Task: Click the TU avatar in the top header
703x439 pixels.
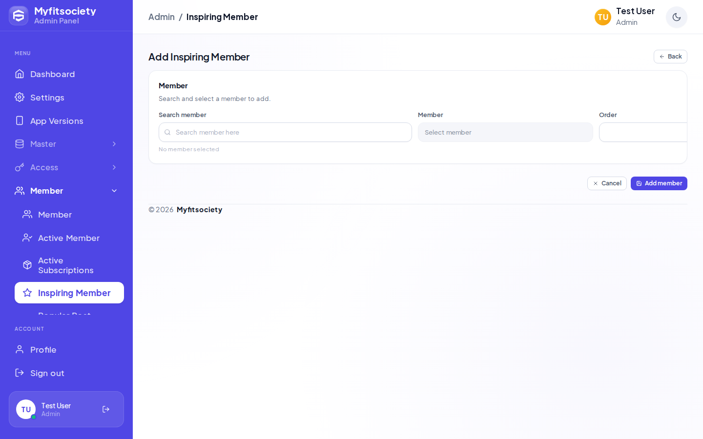Action: pyautogui.click(x=603, y=17)
